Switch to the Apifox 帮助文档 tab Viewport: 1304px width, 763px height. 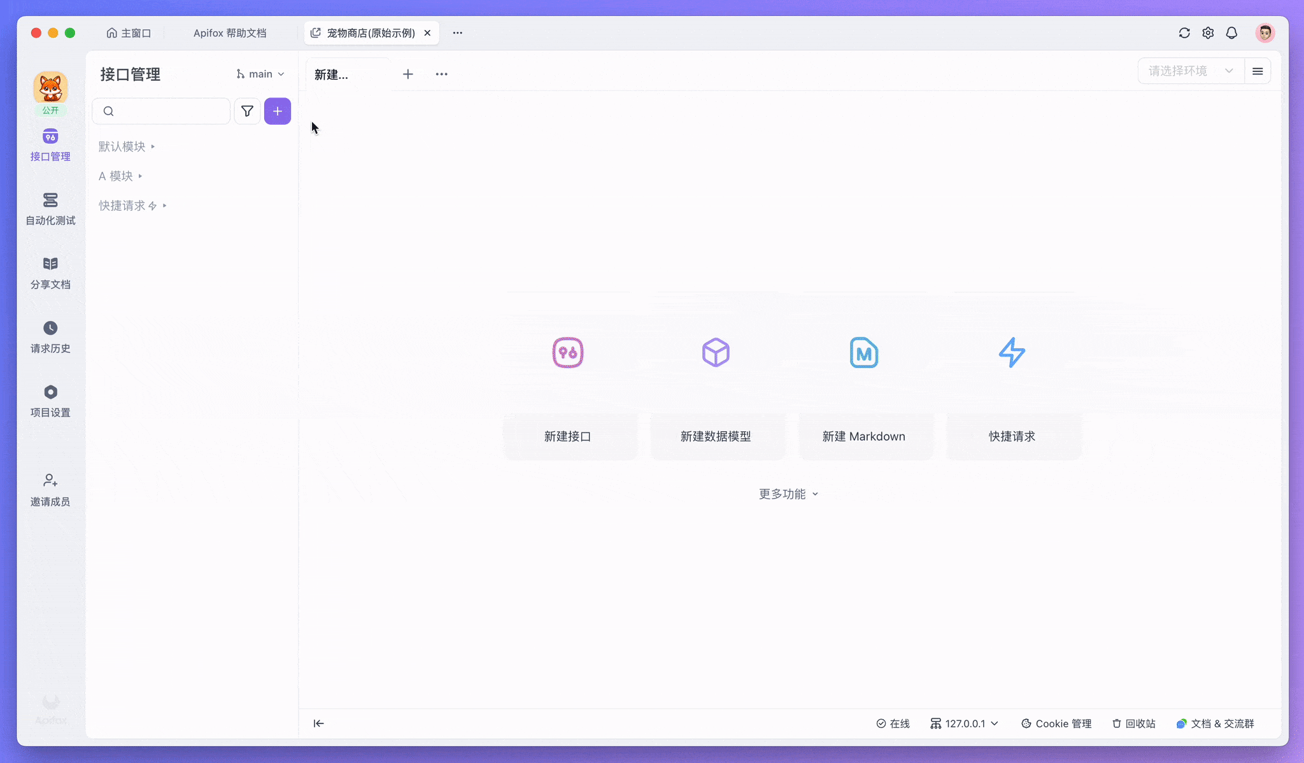pos(230,33)
